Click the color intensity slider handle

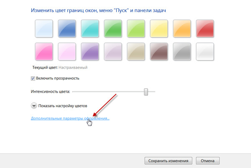pos(146,92)
